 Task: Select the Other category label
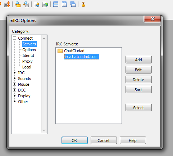pyautogui.click(x=23, y=102)
